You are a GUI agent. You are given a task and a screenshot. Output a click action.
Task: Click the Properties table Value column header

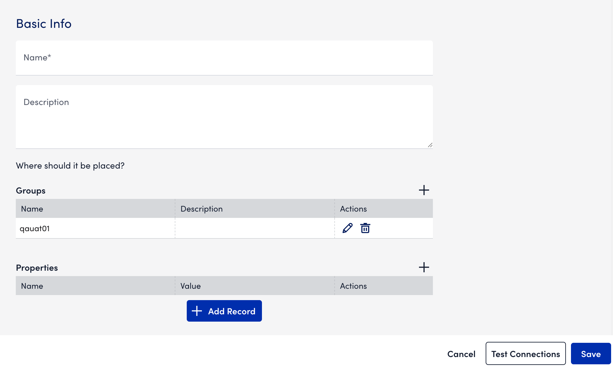255,286
